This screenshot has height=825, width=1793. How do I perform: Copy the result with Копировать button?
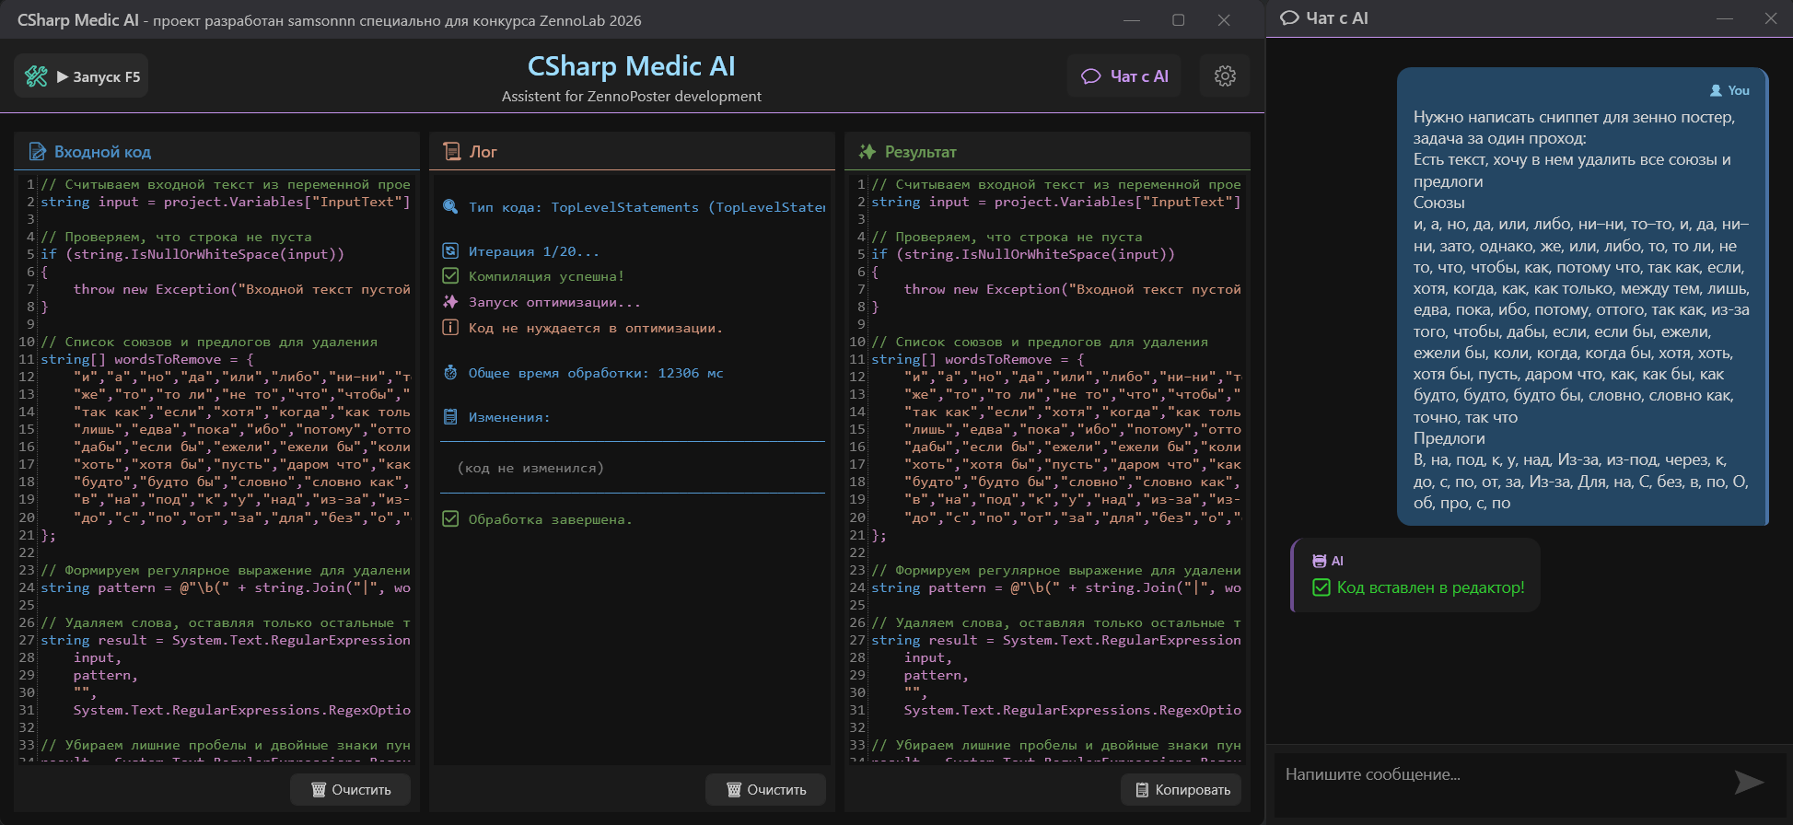[1182, 790]
